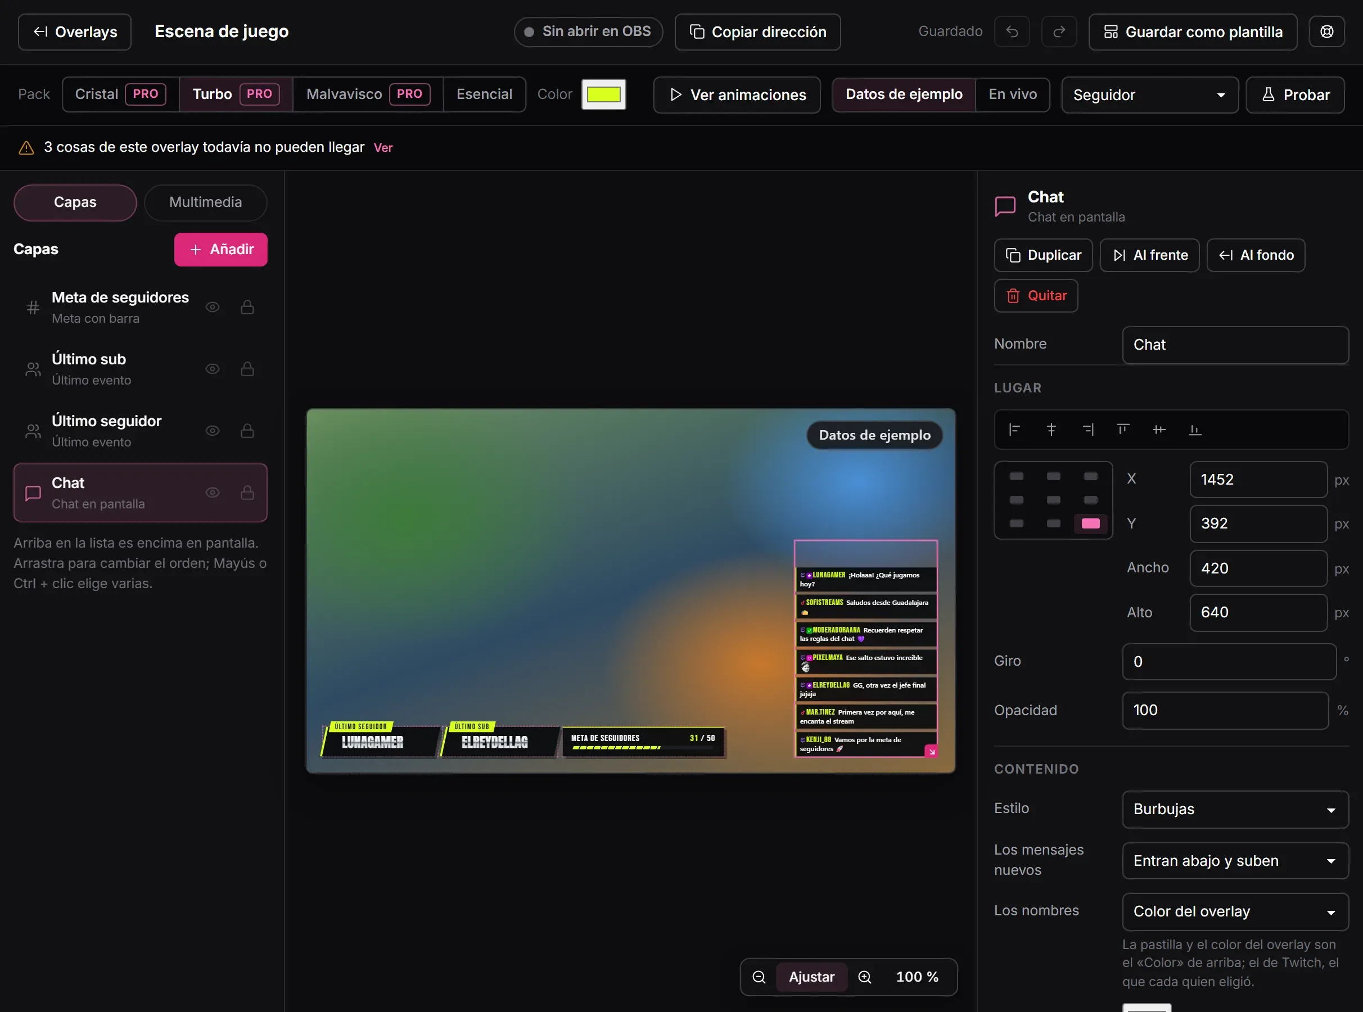1363x1012 pixels.
Task: Anchor layer to bottom-right position
Action: click(1091, 523)
